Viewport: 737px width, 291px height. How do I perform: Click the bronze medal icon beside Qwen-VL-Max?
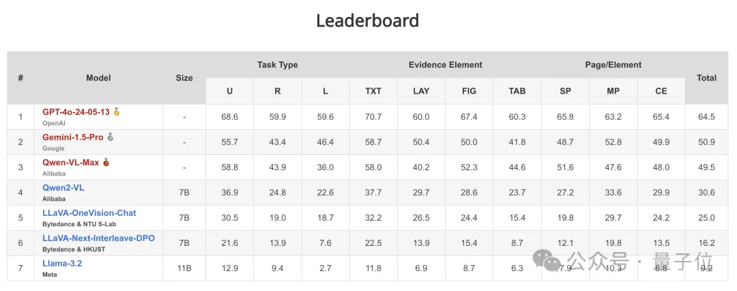(x=106, y=163)
